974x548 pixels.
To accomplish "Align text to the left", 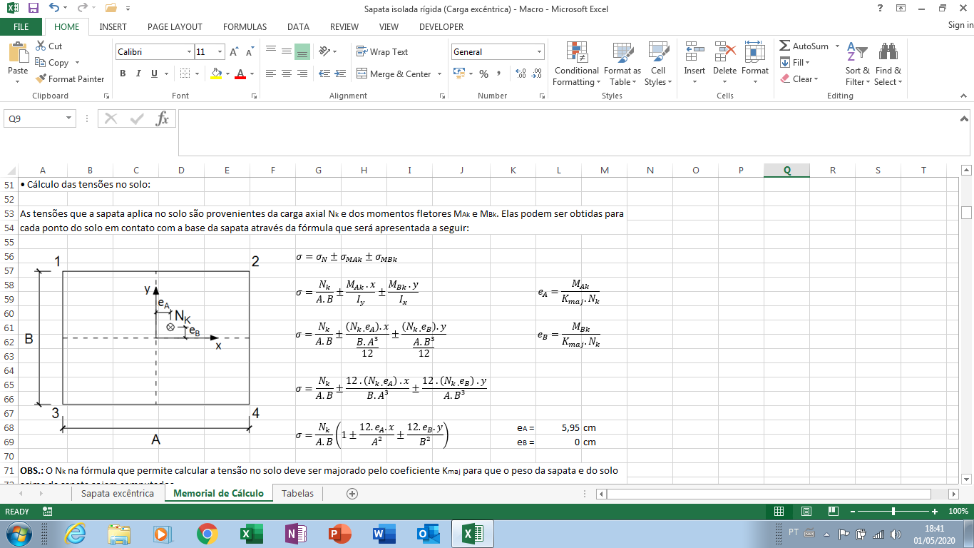I will click(x=270, y=73).
